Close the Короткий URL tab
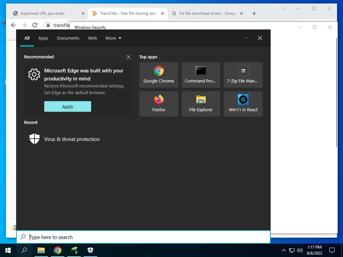This screenshot has width=343, height=257. [x=83, y=13]
